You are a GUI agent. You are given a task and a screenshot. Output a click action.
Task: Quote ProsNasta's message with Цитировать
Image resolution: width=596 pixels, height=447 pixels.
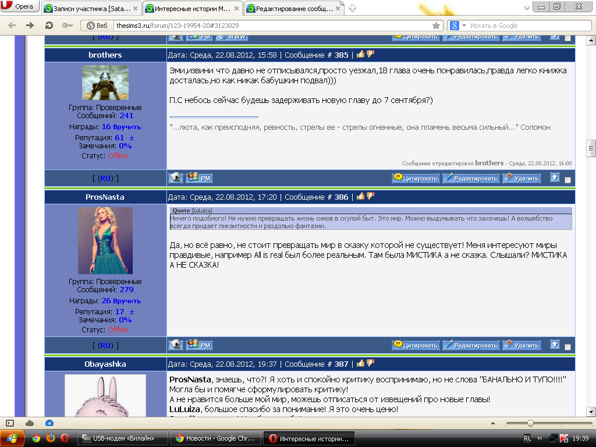coord(416,345)
